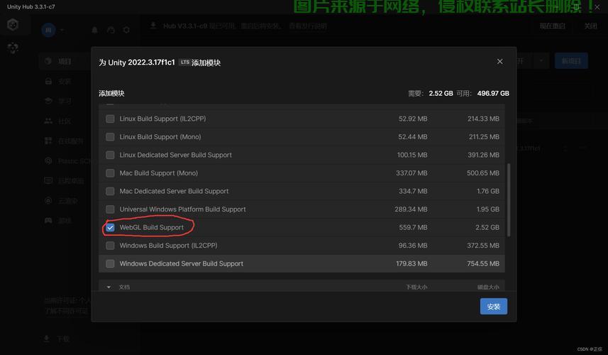This screenshot has width=608, height=355.
Task: Click the blue new project button behind dialog
Action: pos(571,61)
